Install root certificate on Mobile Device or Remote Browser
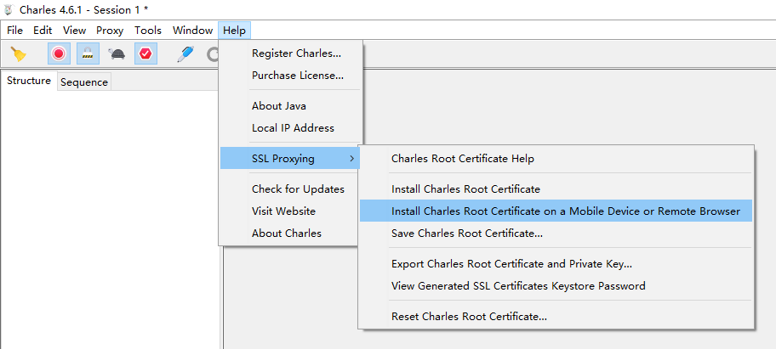776x349 pixels. (556, 211)
